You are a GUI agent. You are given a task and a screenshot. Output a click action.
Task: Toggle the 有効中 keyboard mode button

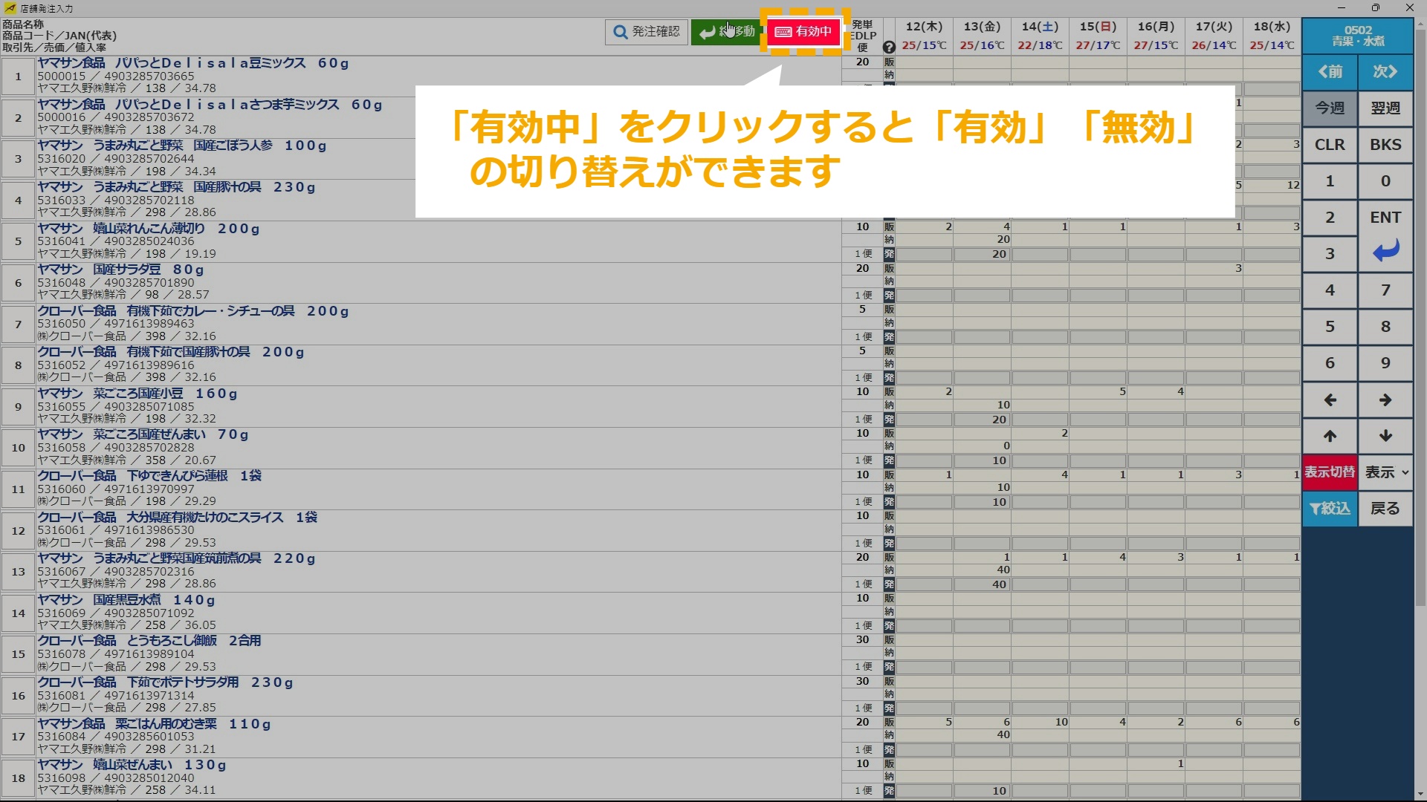tap(803, 32)
